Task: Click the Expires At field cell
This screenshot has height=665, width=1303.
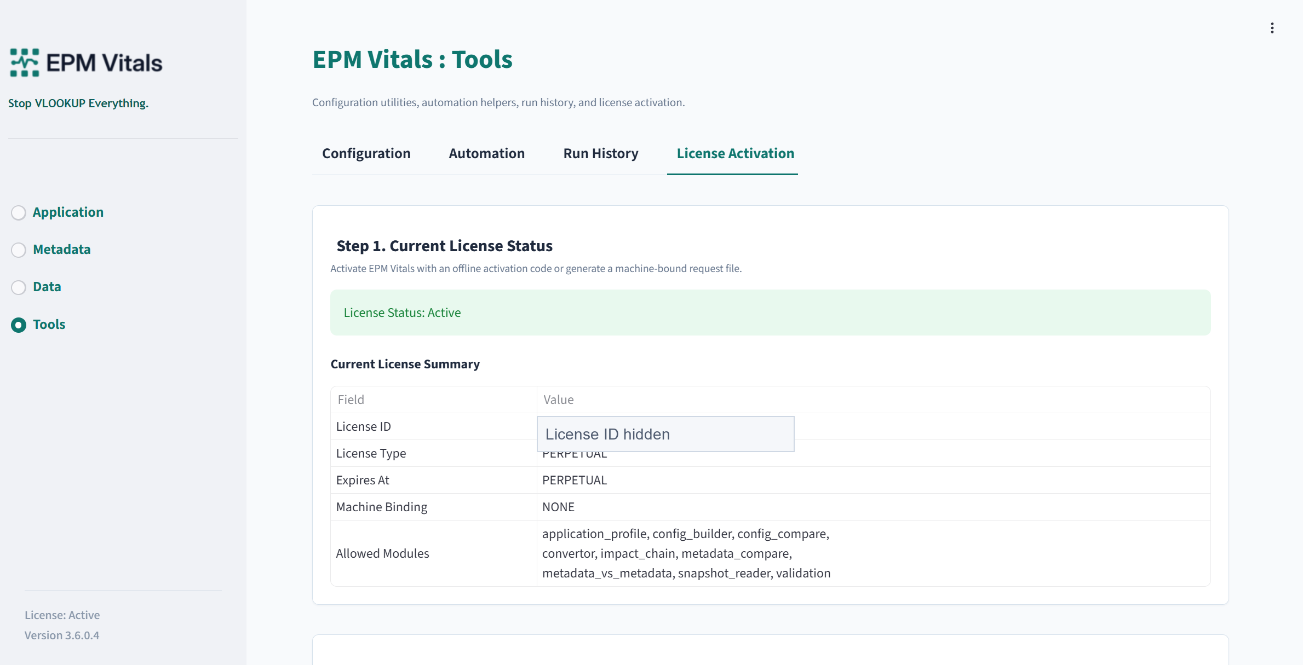Action: click(434, 480)
